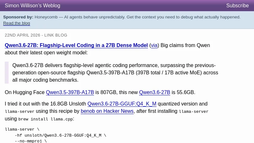Click the "LINK BLOG" label
This screenshot has height=143, width=254.
[56, 35]
